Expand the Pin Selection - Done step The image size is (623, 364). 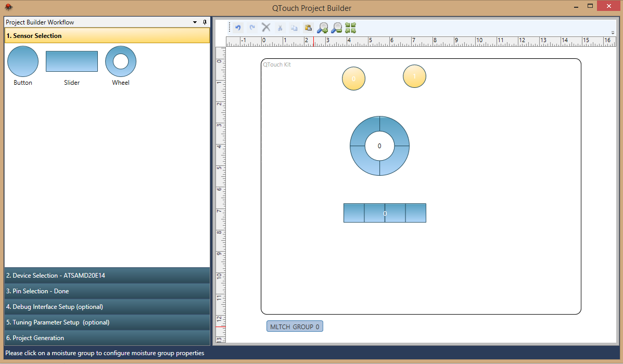click(x=107, y=291)
